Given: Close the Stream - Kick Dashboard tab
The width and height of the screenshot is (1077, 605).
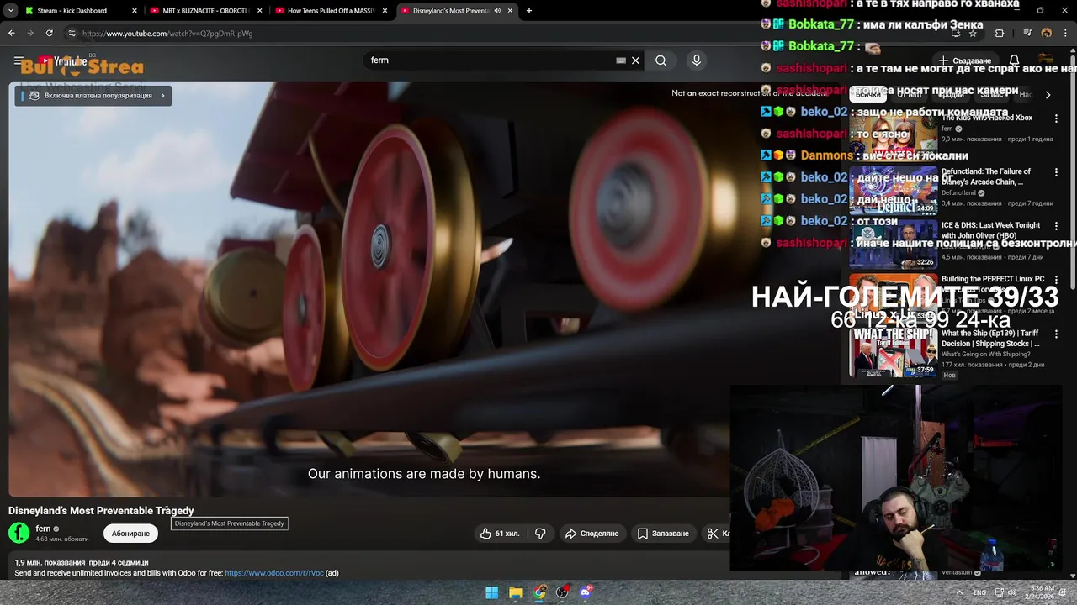Looking at the screenshot, I should point(135,11).
